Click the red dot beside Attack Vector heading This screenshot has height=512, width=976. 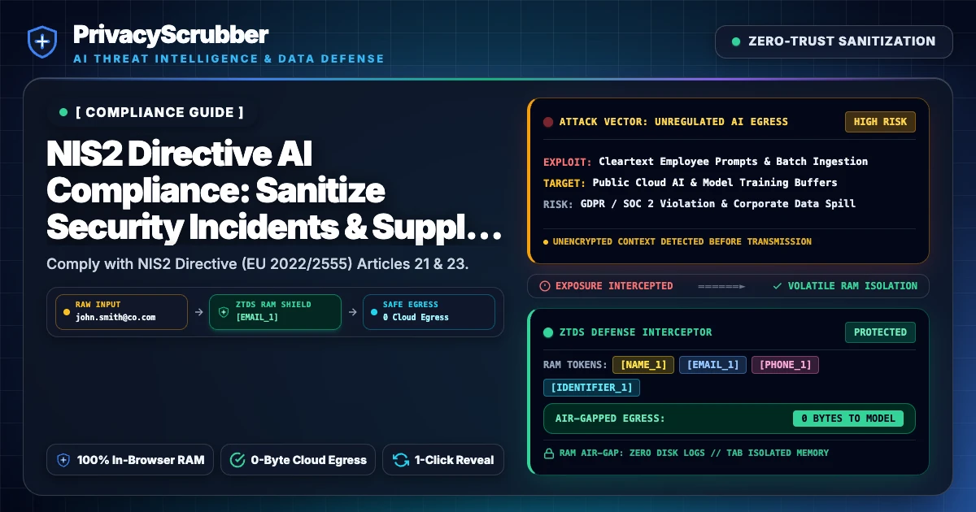(x=548, y=122)
